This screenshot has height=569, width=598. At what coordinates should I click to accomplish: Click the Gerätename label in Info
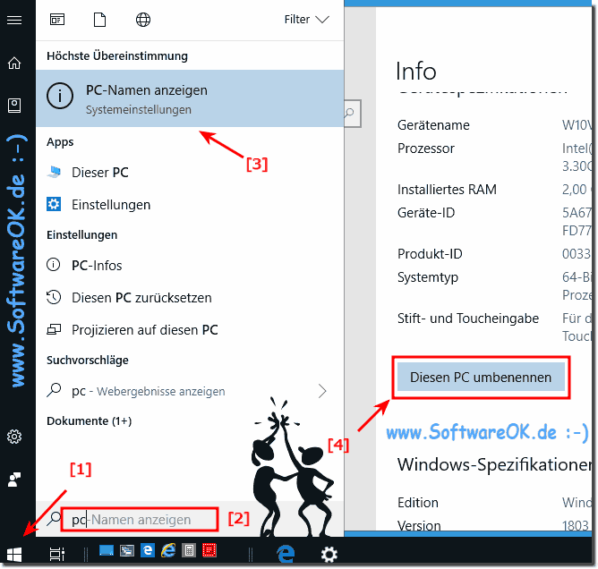[433, 125]
